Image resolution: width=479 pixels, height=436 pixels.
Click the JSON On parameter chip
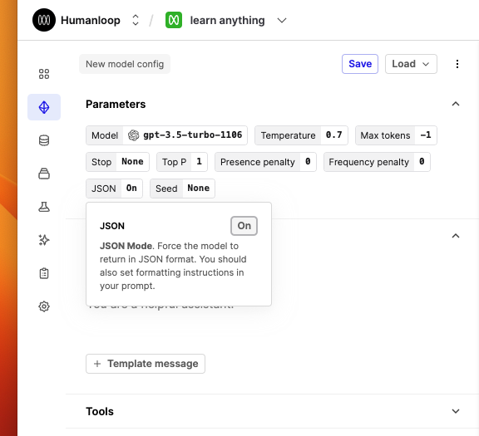point(114,189)
